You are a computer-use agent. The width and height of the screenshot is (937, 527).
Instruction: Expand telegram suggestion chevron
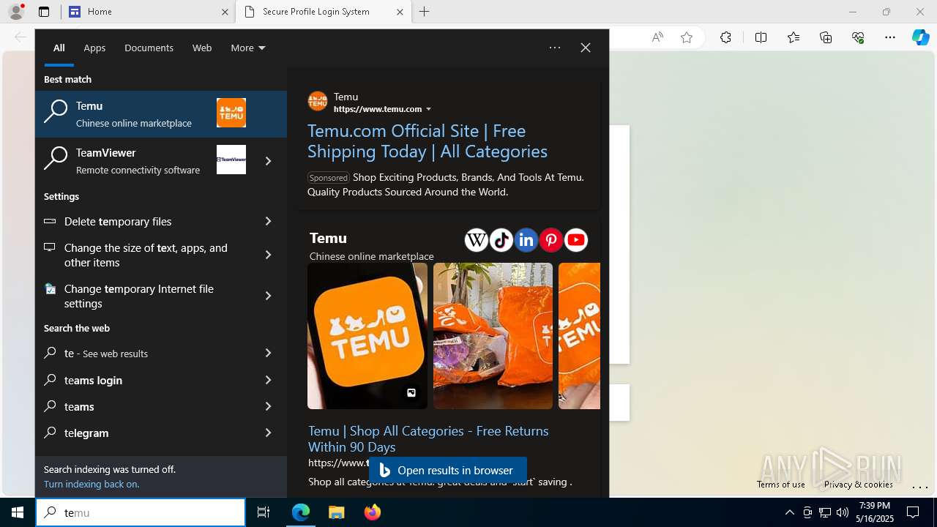point(268,433)
